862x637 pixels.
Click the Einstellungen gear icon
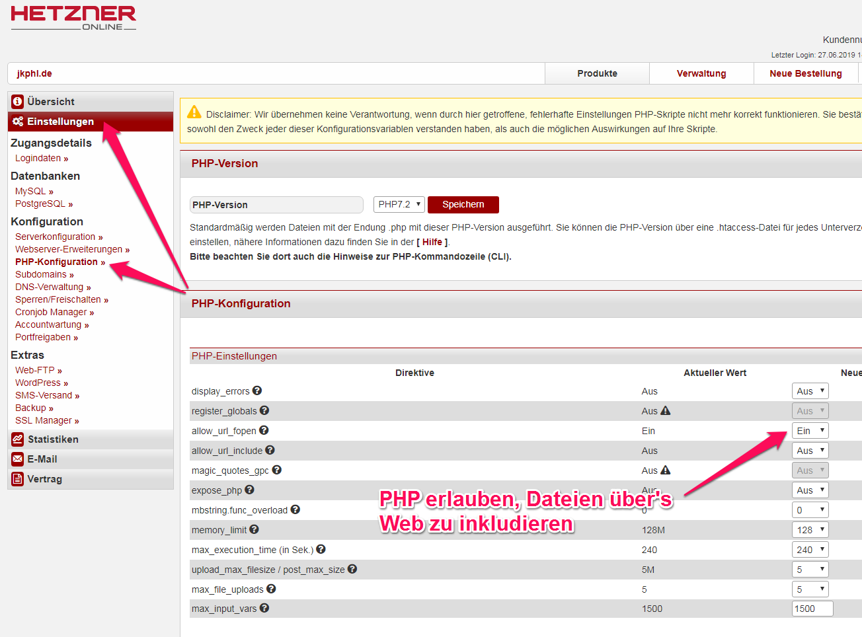click(x=18, y=122)
